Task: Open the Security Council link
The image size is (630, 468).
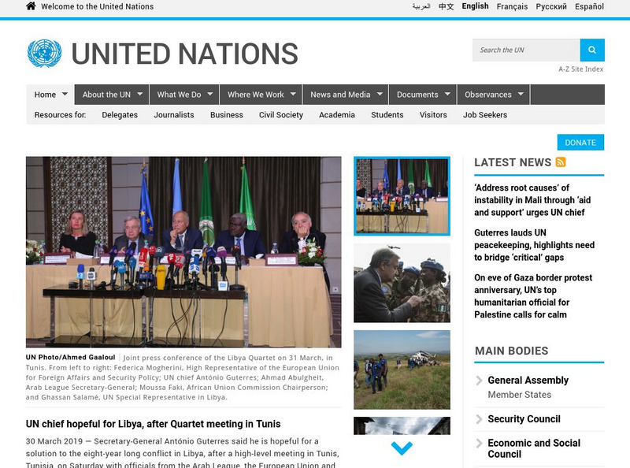Action: click(524, 419)
